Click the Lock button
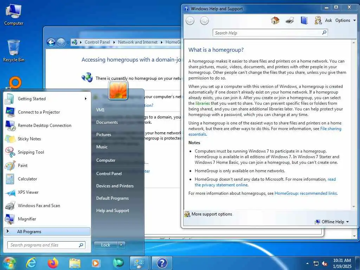 [105, 245]
